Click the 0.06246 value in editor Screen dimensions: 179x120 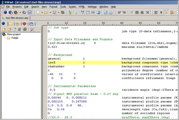click(54, 98)
